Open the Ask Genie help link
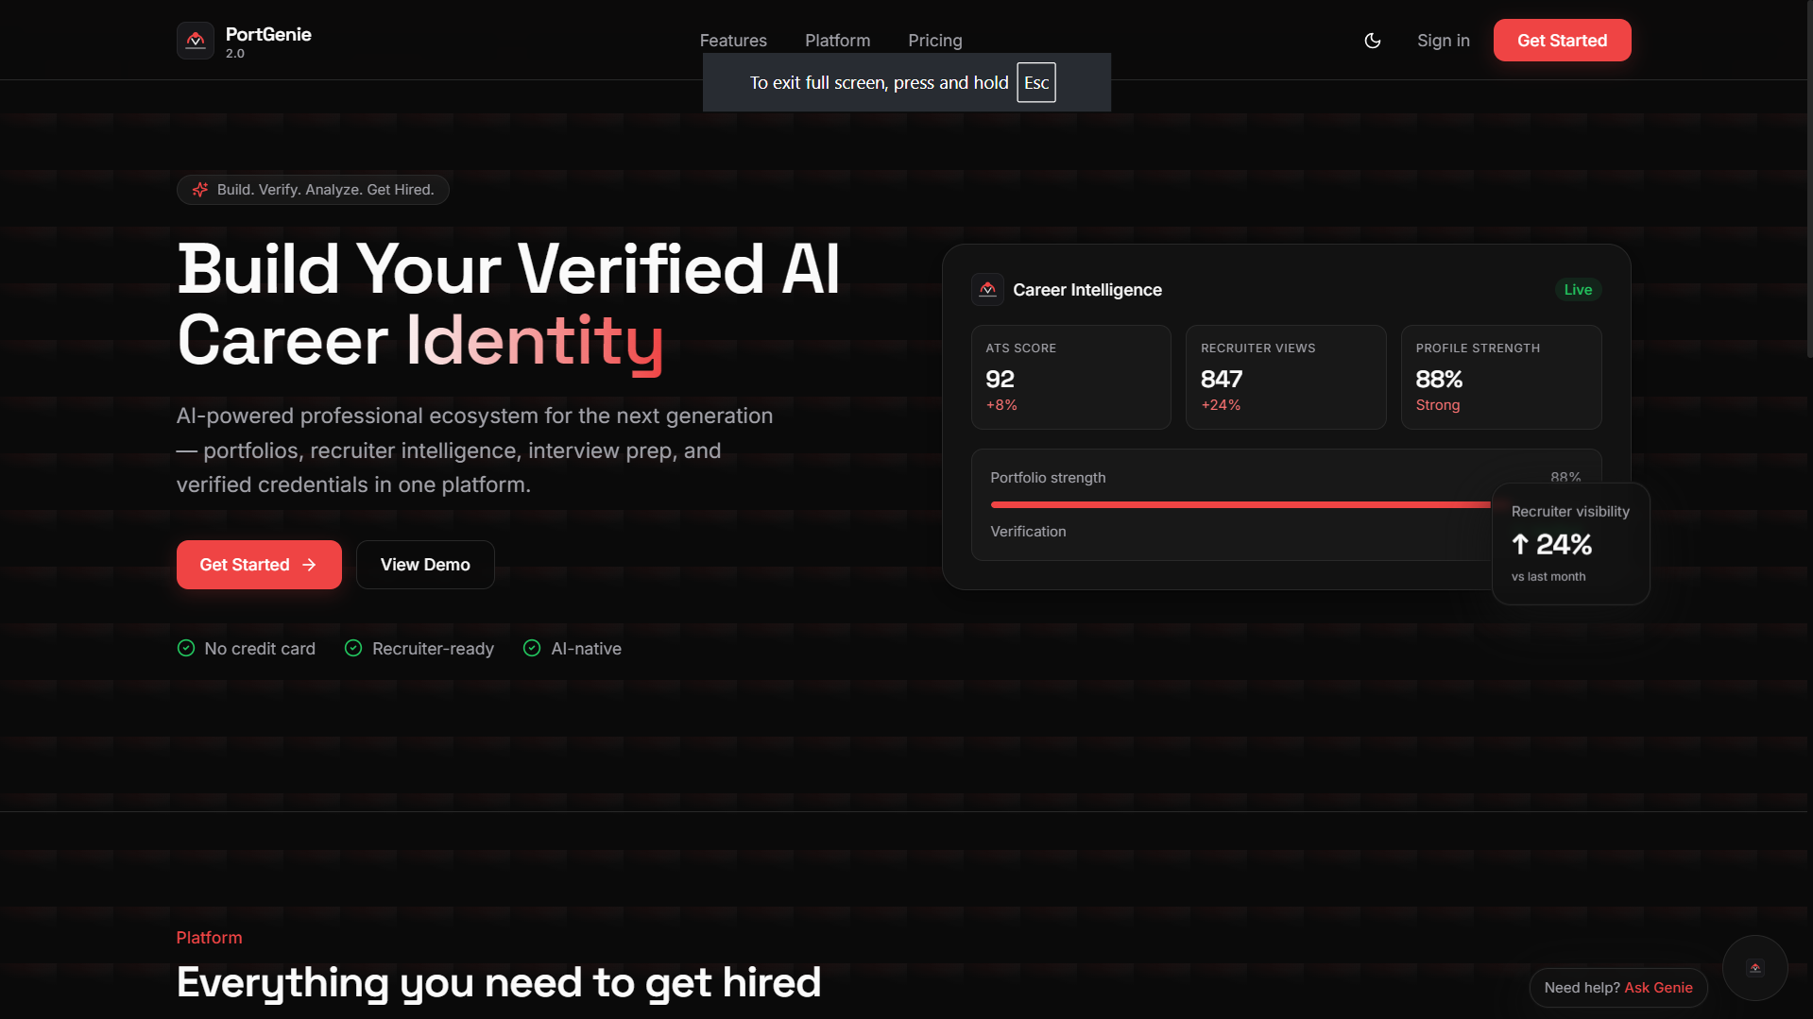The width and height of the screenshot is (1813, 1019). point(1658,988)
